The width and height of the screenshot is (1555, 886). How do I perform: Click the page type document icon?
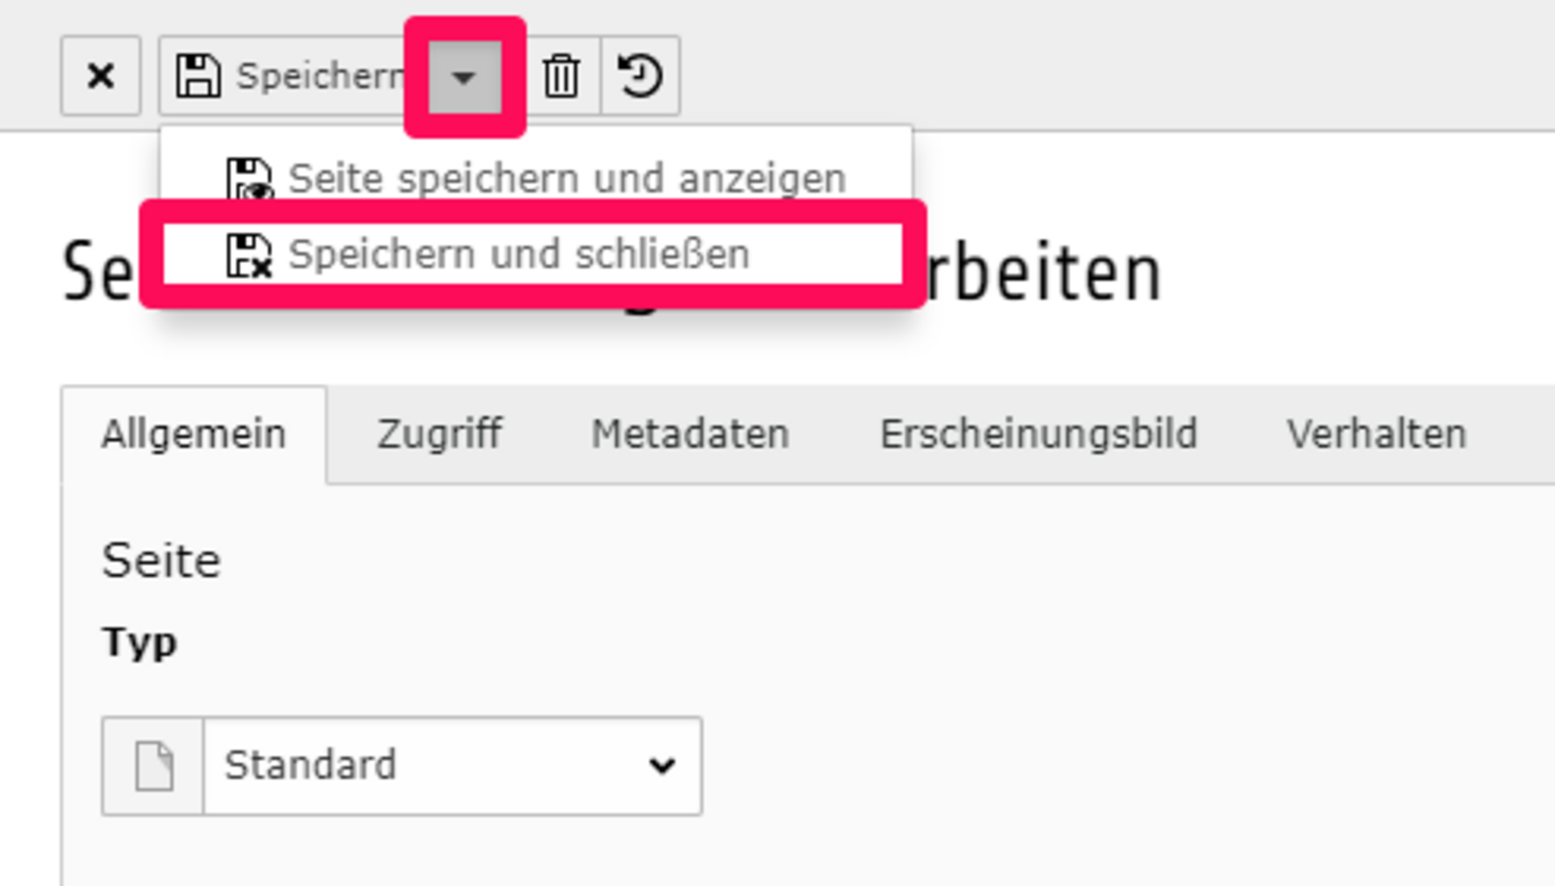[153, 765]
